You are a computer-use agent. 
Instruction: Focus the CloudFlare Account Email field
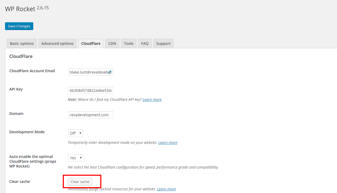point(91,72)
